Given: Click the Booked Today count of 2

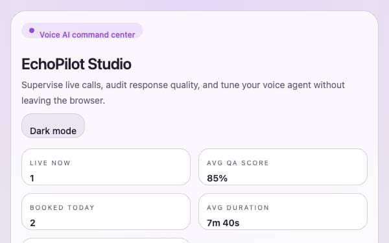Looking at the screenshot, I should [x=32, y=223].
